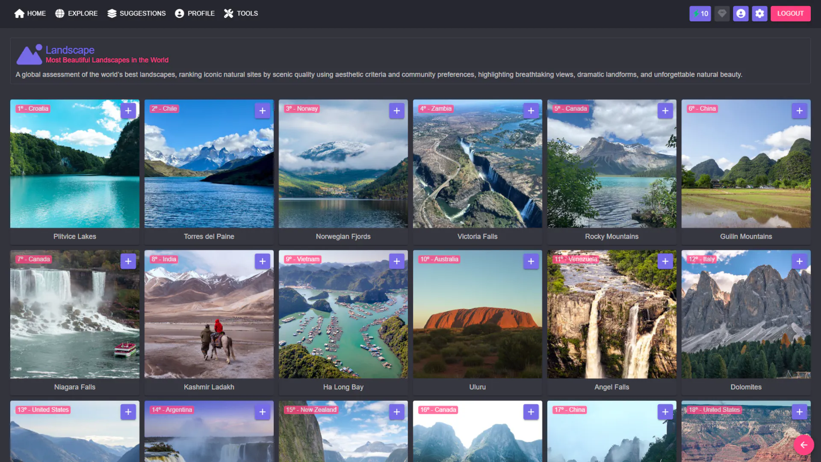Click plus icon on 14º Argentina card

[x=263, y=412]
